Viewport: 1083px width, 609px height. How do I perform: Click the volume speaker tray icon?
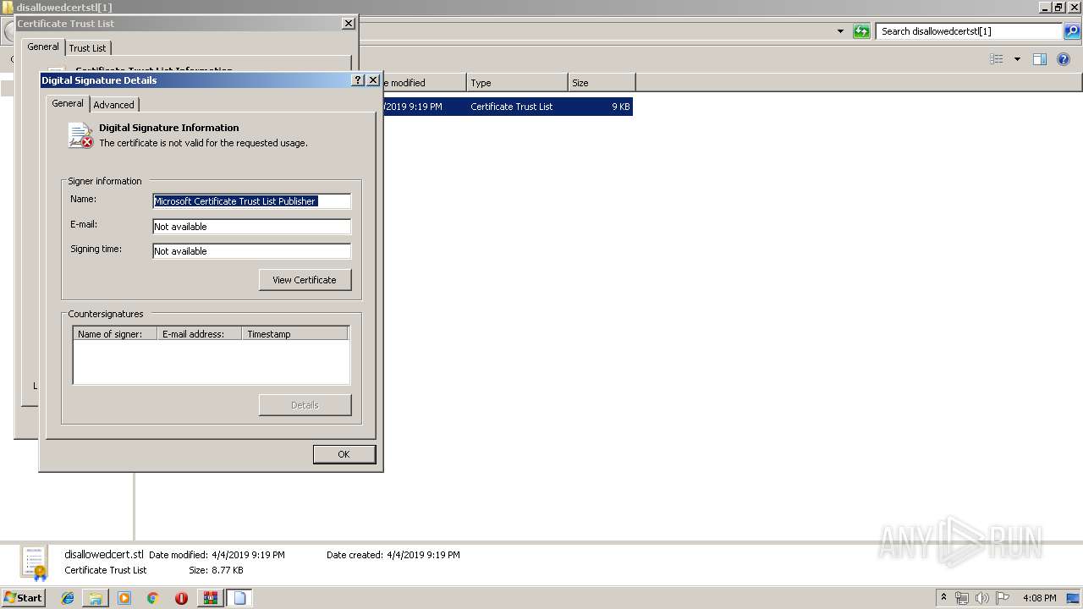click(x=982, y=598)
